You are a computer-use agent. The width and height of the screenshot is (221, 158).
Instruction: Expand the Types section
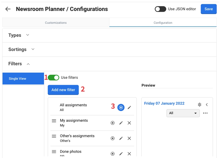tap(28, 35)
